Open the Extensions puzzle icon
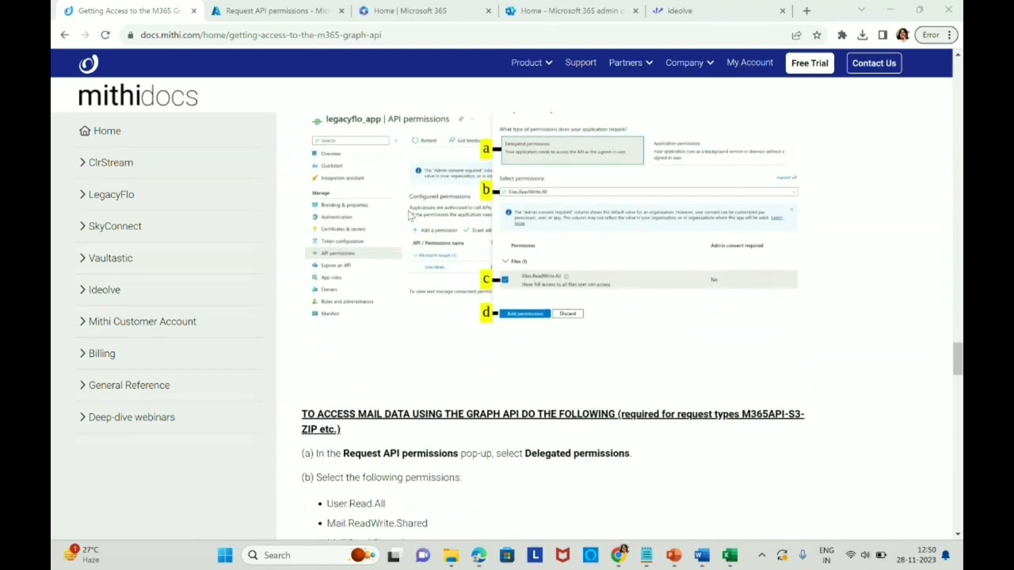 [x=842, y=35]
